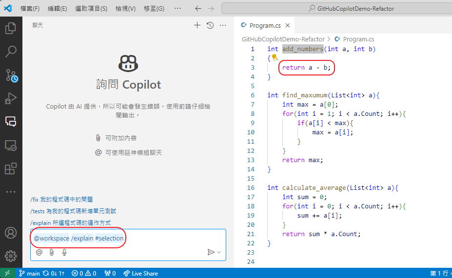Viewport: 452px width, 278px height.
Task: Open the 編輯(E) menu
Action: tap(57, 9)
